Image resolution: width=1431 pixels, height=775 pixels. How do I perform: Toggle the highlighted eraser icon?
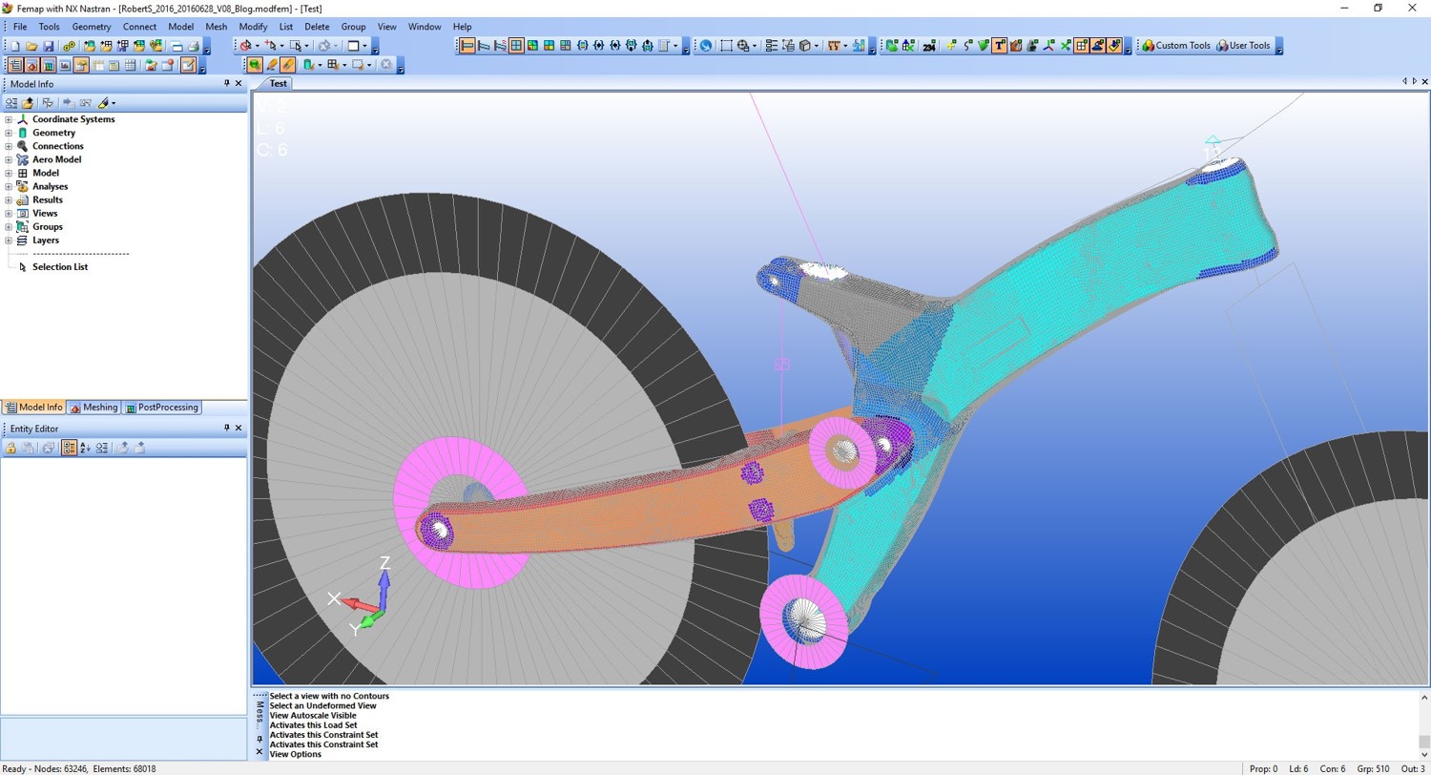click(x=287, y=65)
